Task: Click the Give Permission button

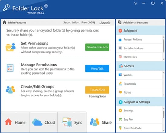Action: (97, 47)
